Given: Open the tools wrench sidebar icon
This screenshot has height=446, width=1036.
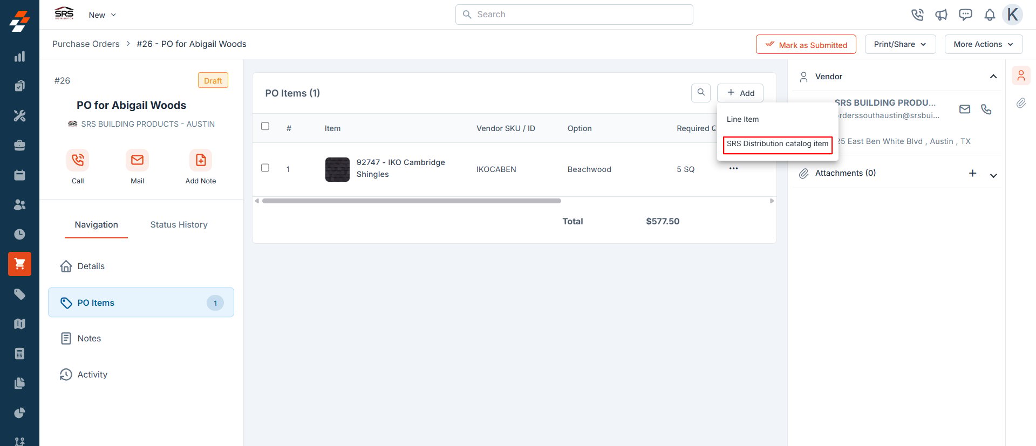Looking at the screenshot, I should [19, 115].
